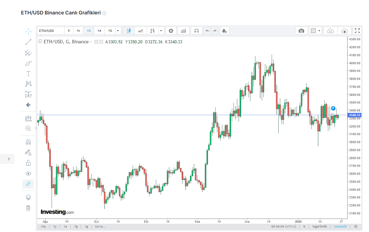Switch to area chart style
Image resolution: width=369 pixels, height=232 pixels.
coord(140,31)
